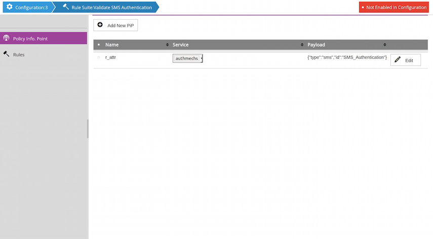This screenshot has width=433, height=239.
Task: Click the authmechs service tag field
Action: 188,58
